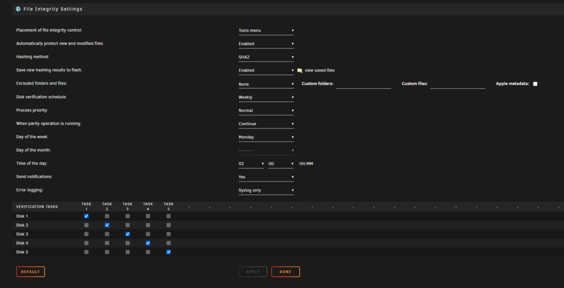Viewport: 564px width, 288px height.
Task: Check Disk 5 Task 1 checkbox
Action: click(x=86, y=252)
